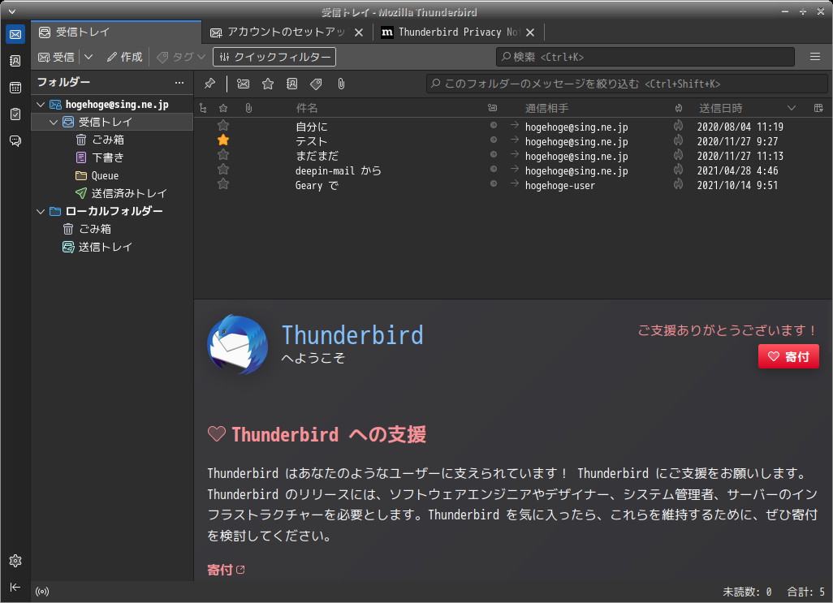Viewport: 833px width, 603px height.
Task: Click the spam flame icon for '自分に'
Action: 679,126
